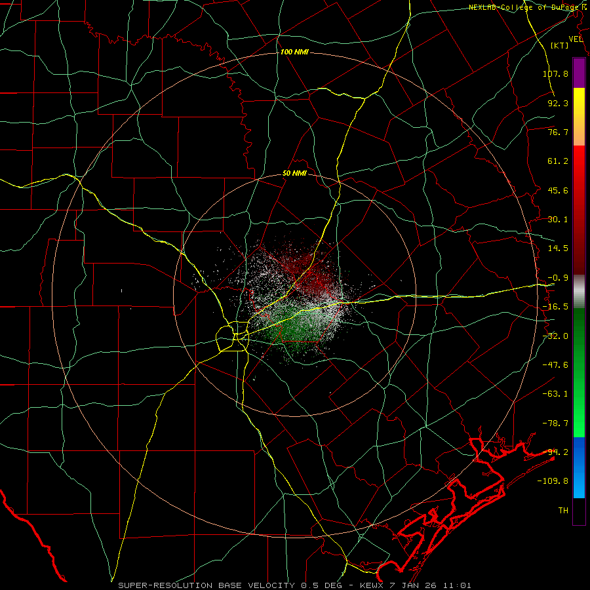The image size is (590, 590).
Task: Click the -16.5 velocity scale value
Action: (x=555, y=307)
